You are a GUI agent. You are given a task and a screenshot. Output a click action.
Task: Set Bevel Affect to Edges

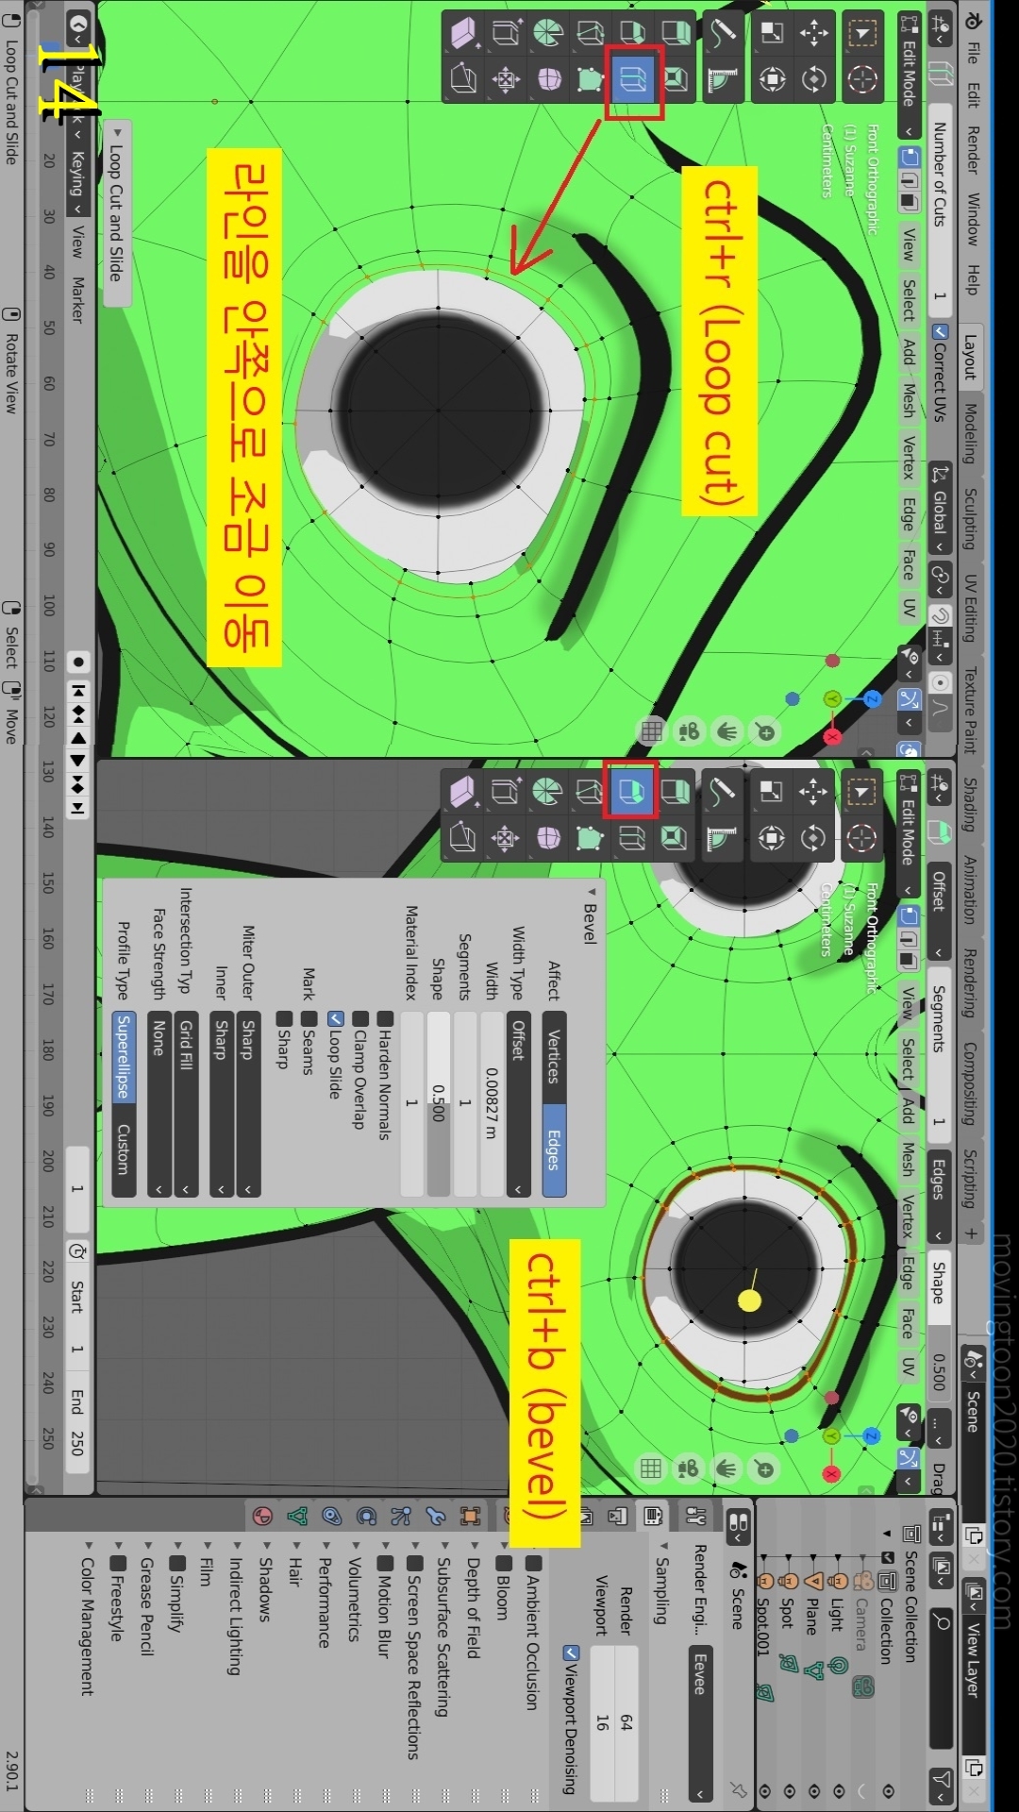pos(554,1150)
